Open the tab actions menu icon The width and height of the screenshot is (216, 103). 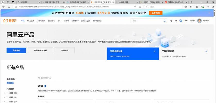click(x=13, y=2)
